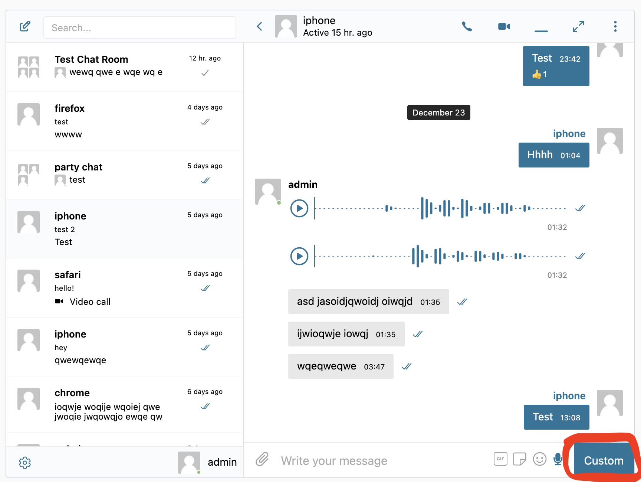Attach a file with paperclip icon

(262, 459)
